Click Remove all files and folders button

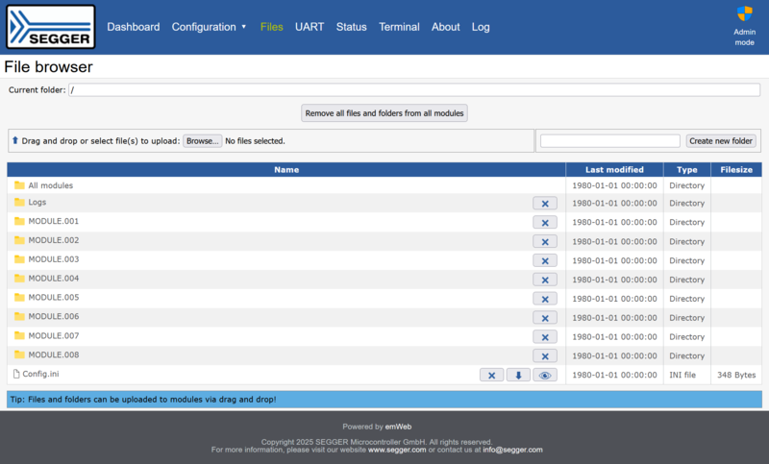pyautogui.click(x=384, y=113)
